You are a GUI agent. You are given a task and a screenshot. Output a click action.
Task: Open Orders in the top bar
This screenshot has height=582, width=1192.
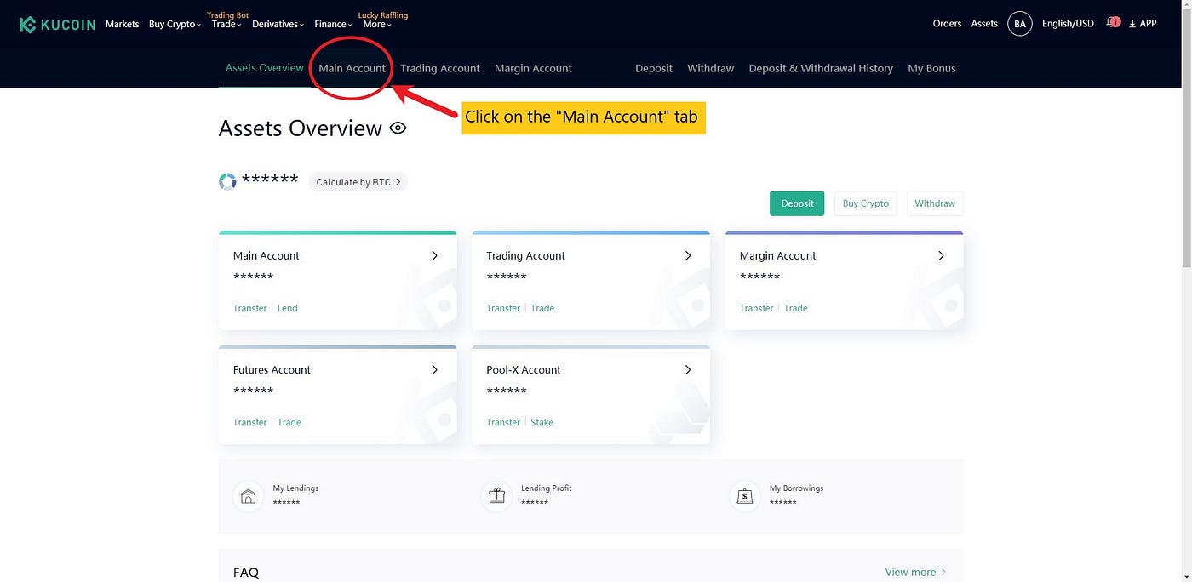pos(947,24)
